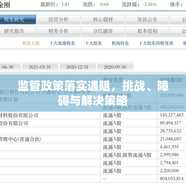
Task: Switch to the 财务分析 tab
Action: [59, 31]
